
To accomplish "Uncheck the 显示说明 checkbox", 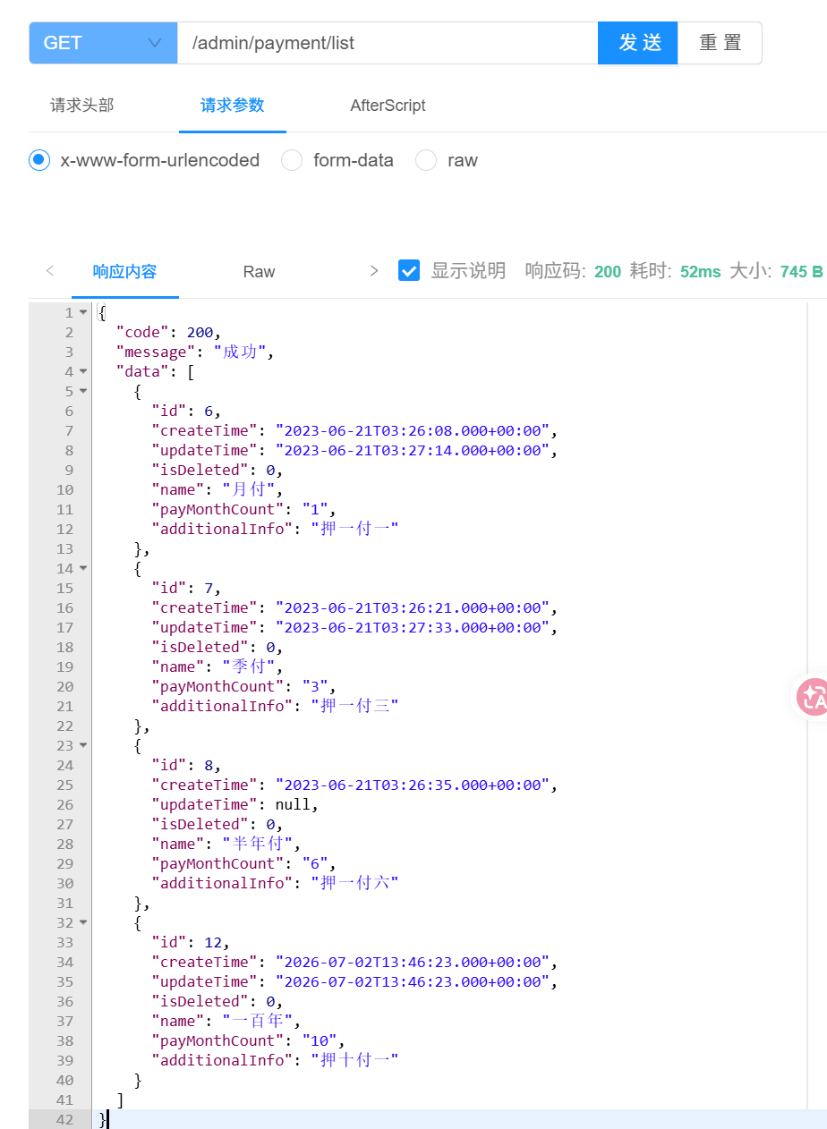I will click(409, 271).
